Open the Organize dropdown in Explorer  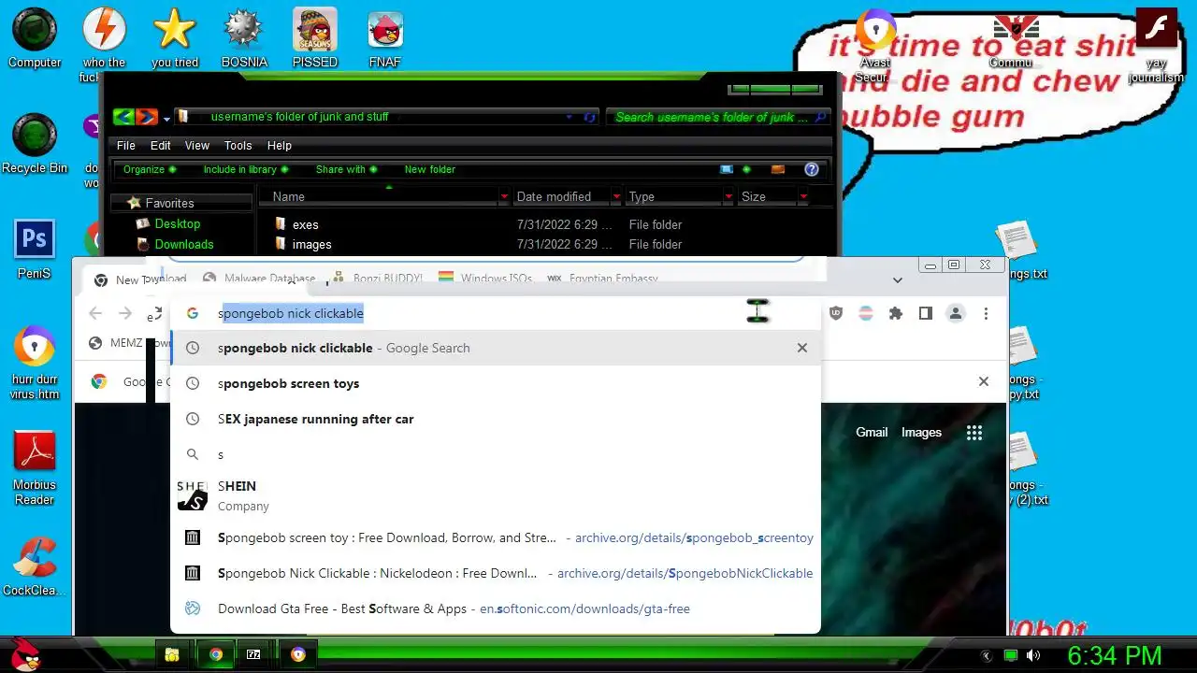[x=150, y=169]
